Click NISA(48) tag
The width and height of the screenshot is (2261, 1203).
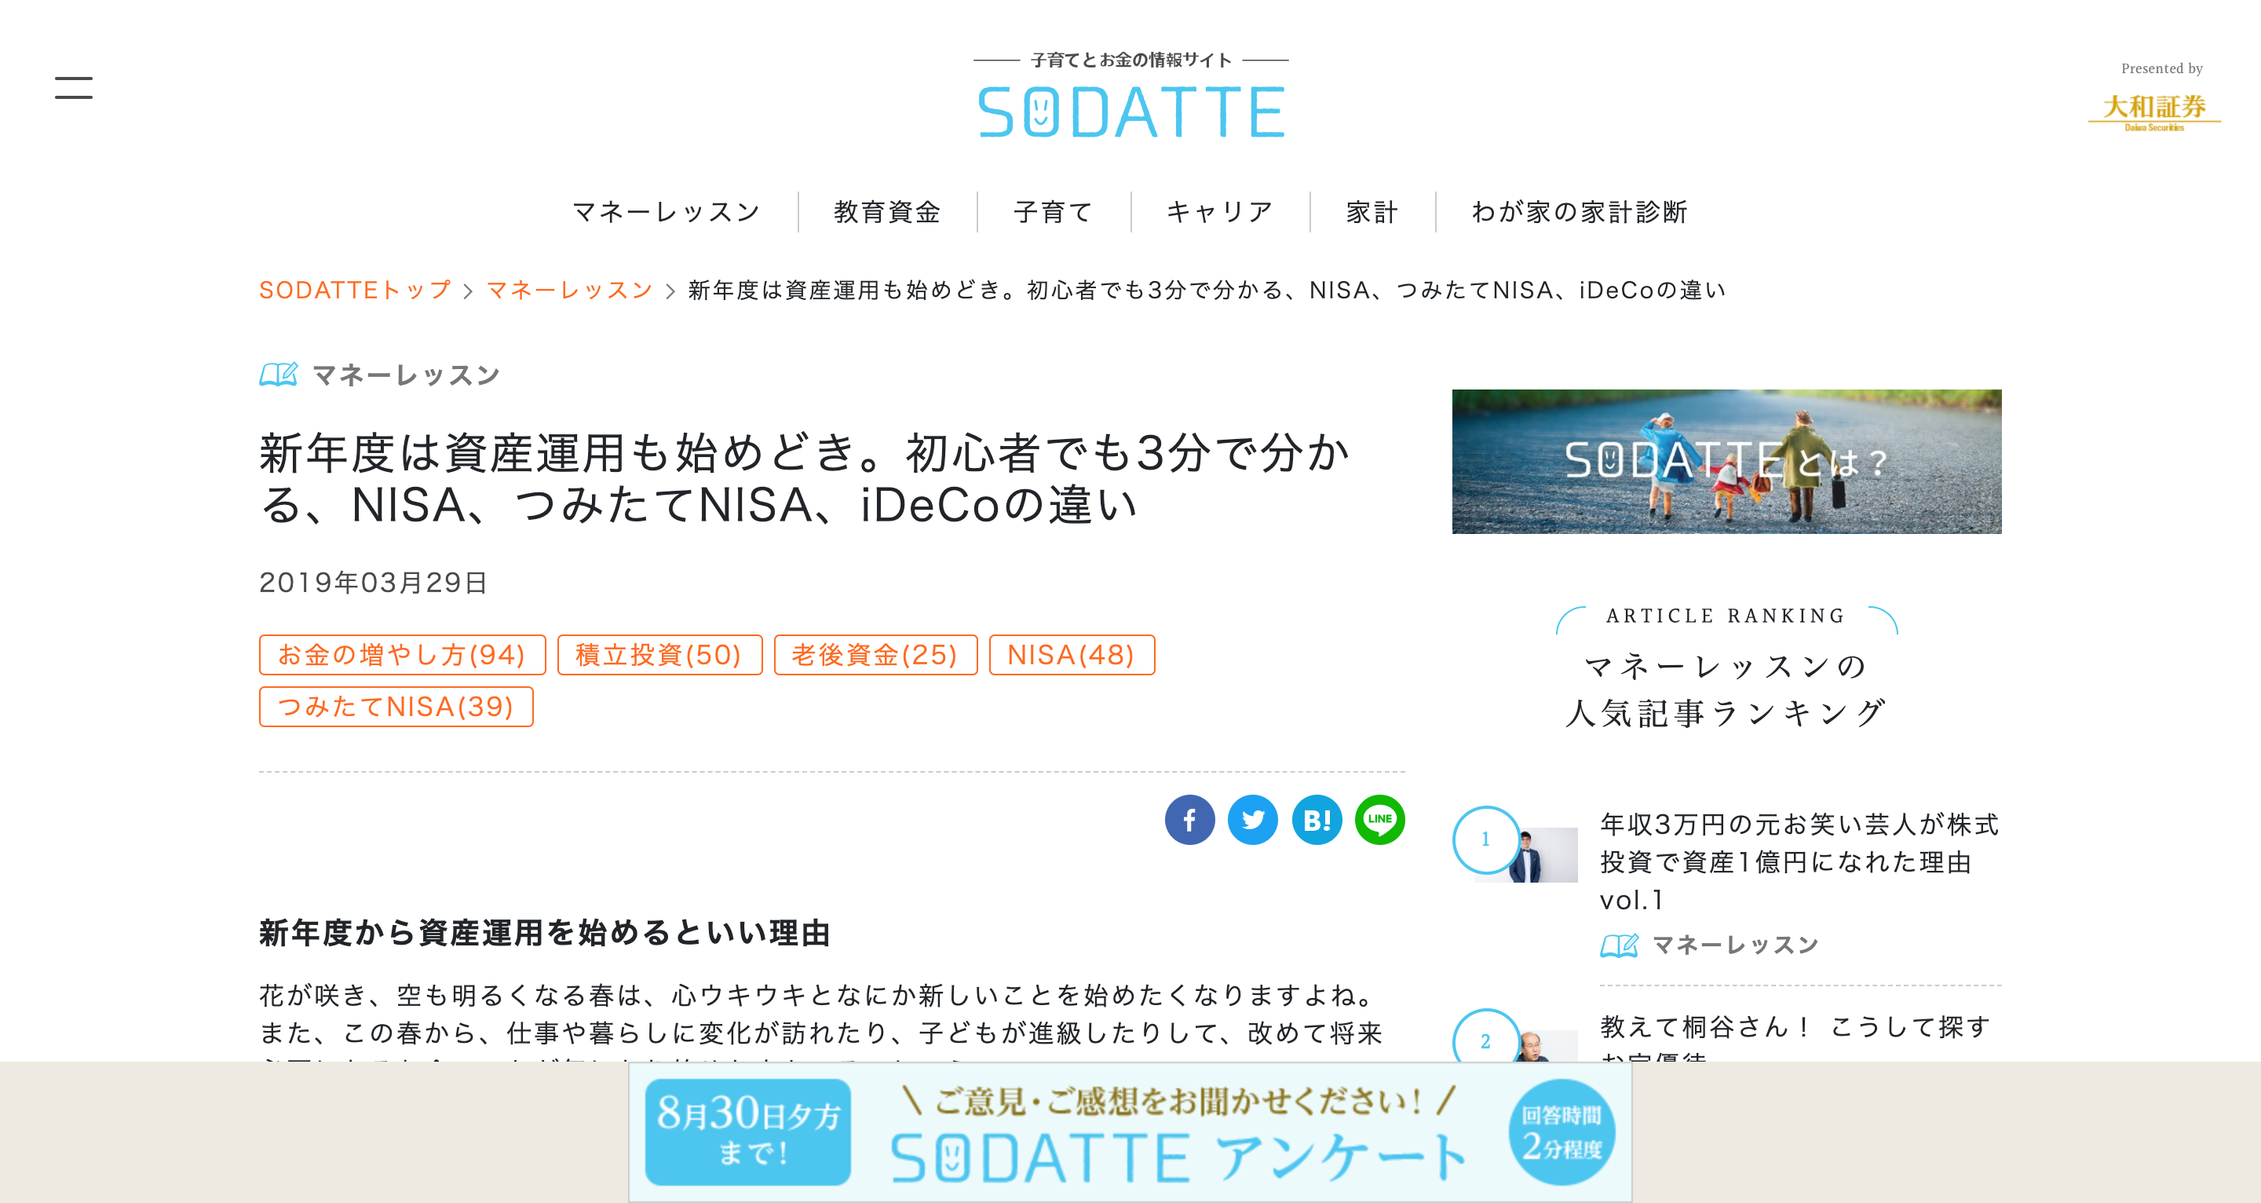coord(1071,655)
